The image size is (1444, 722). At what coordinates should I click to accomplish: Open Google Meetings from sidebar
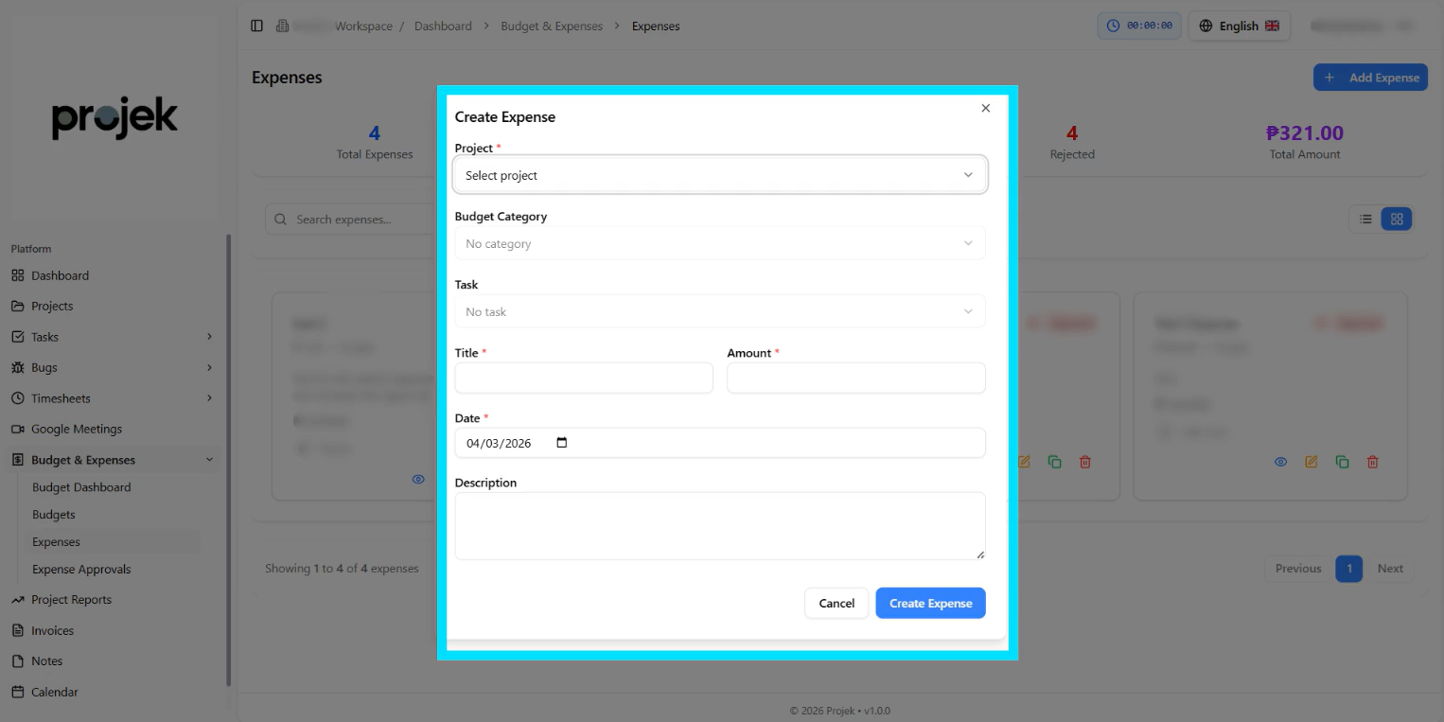tap(76, 429)
